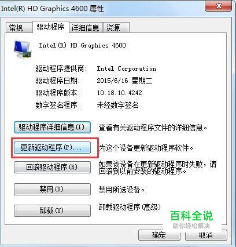The image size is (236, 247).
Task: Click 回滚驱动程序 button
Action: coord(52,167)
